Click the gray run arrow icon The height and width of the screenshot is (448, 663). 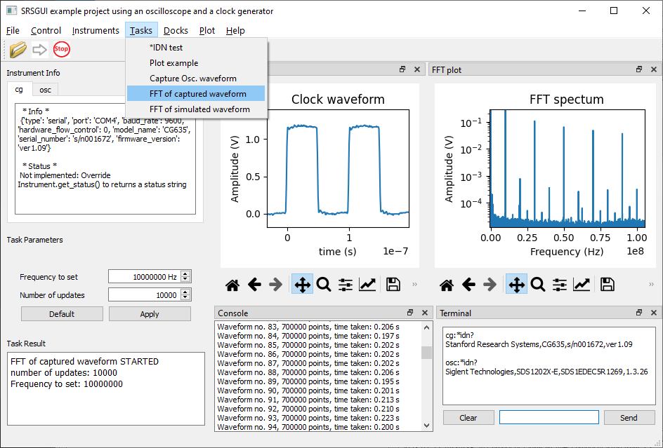point(40,49)
